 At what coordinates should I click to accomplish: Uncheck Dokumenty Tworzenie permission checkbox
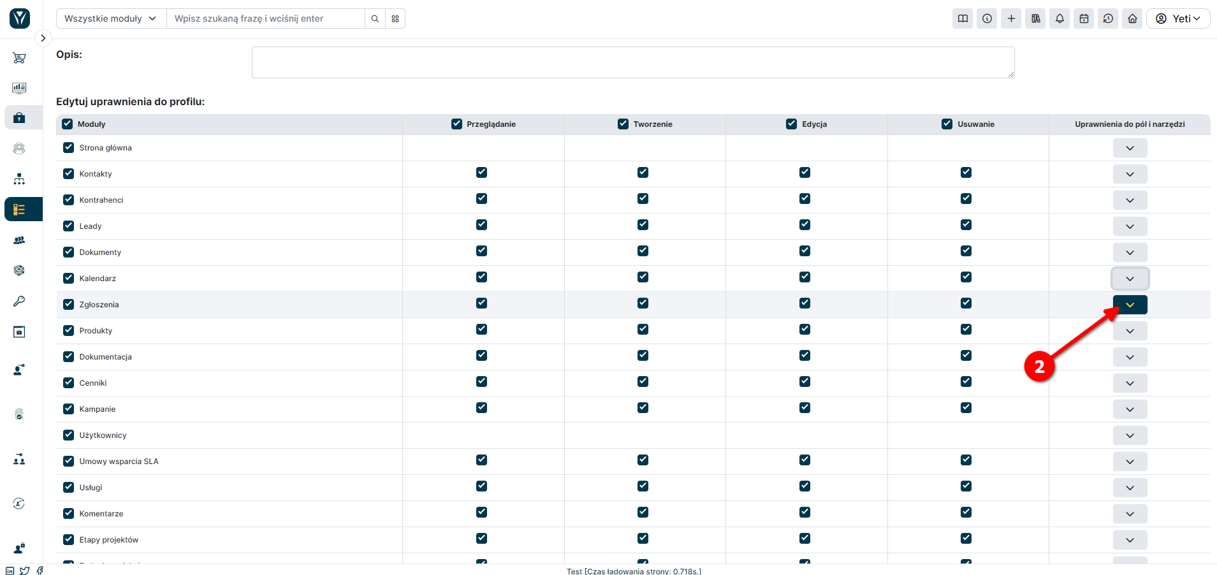click(x=643, y=251)
